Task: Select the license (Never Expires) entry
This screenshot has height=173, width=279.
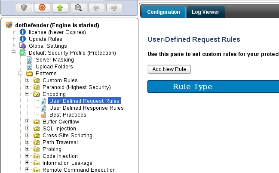Action: (x=57, y=32)
